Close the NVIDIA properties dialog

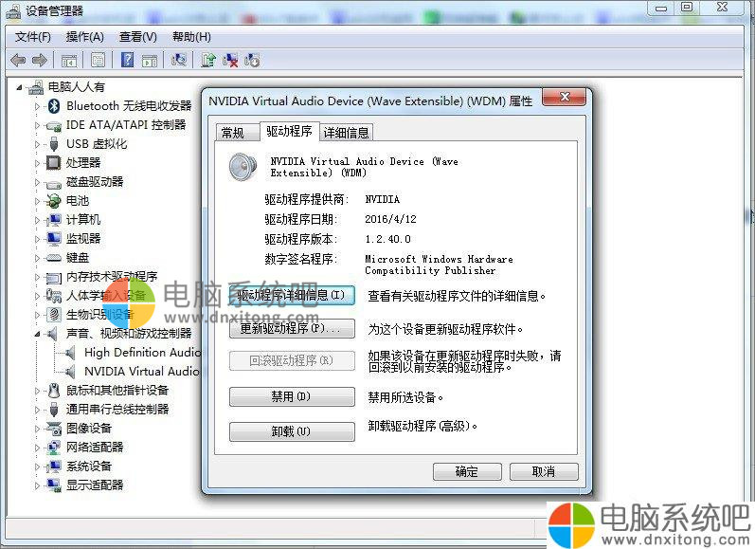[565, 97]
